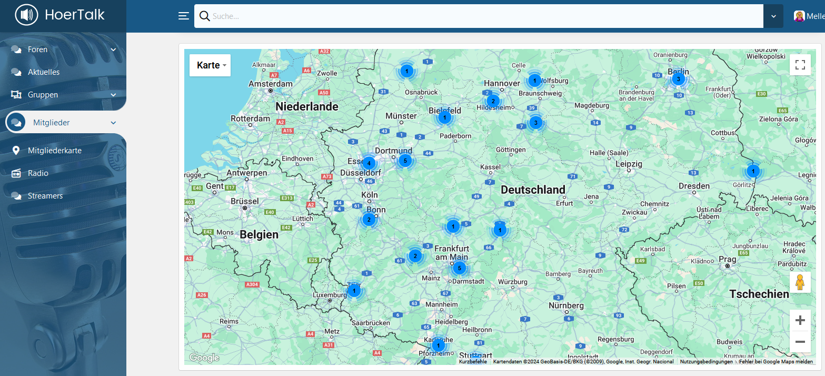The width and height of the screenshot is (825, 376).
Task: Toggle the hamburger sidebar menu icon
Action: [x=183, y=16]
